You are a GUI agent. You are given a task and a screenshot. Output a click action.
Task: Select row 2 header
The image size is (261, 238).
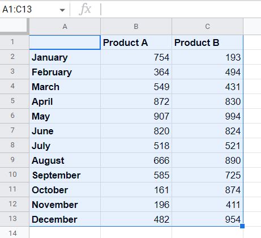click(x=14, y=57)
